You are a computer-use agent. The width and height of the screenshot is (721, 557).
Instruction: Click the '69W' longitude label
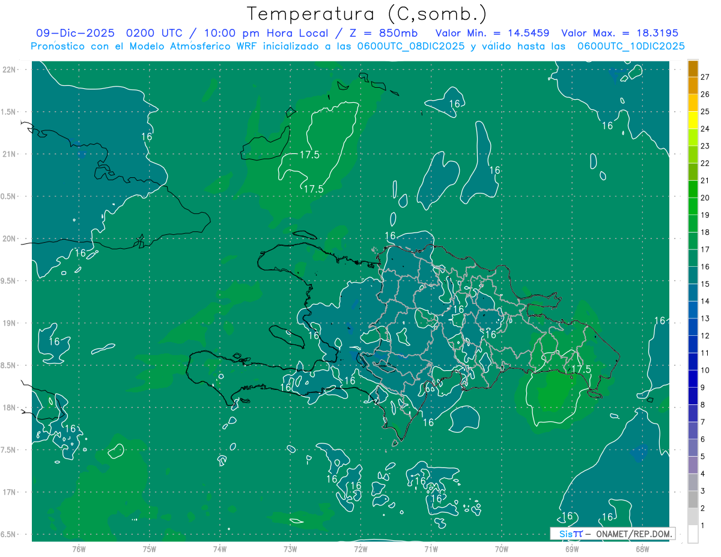coord(571,549)
